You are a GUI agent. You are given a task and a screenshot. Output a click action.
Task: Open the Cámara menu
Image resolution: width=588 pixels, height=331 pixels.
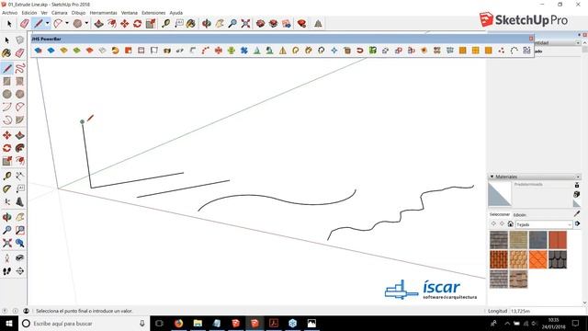click(x=59, y=13)
